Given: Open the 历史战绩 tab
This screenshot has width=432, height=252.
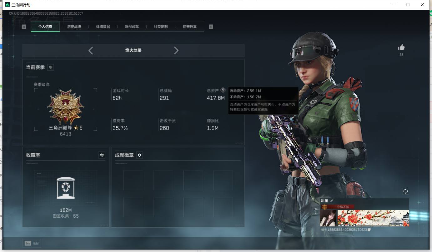Looking at the screenshot, I should point(74,27).
